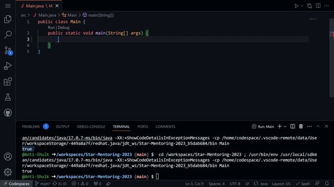
Task: Open the hamburger application menu
Action: 8,6
